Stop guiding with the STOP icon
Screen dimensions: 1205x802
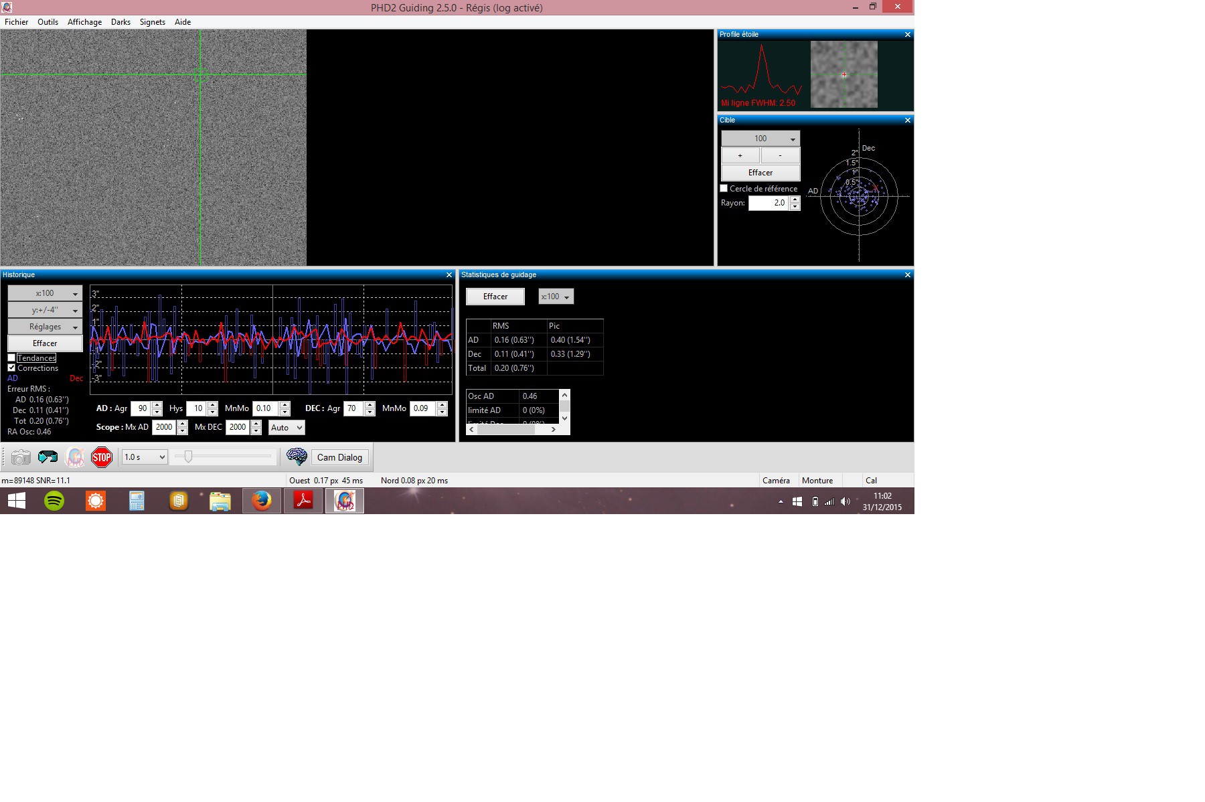[x=102, y=457]
